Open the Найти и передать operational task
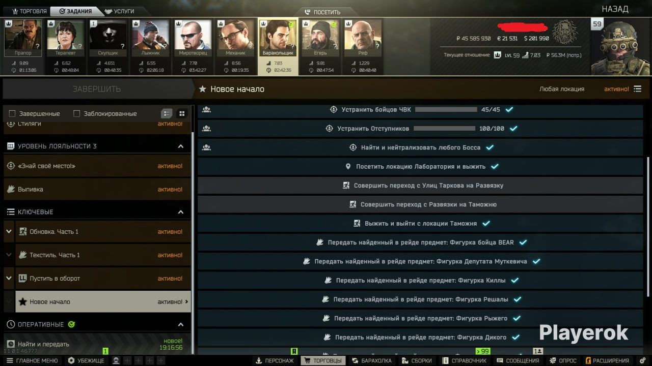Image resolution: width=652 pixels, height=366 pixels. click(x=97, y=344)
